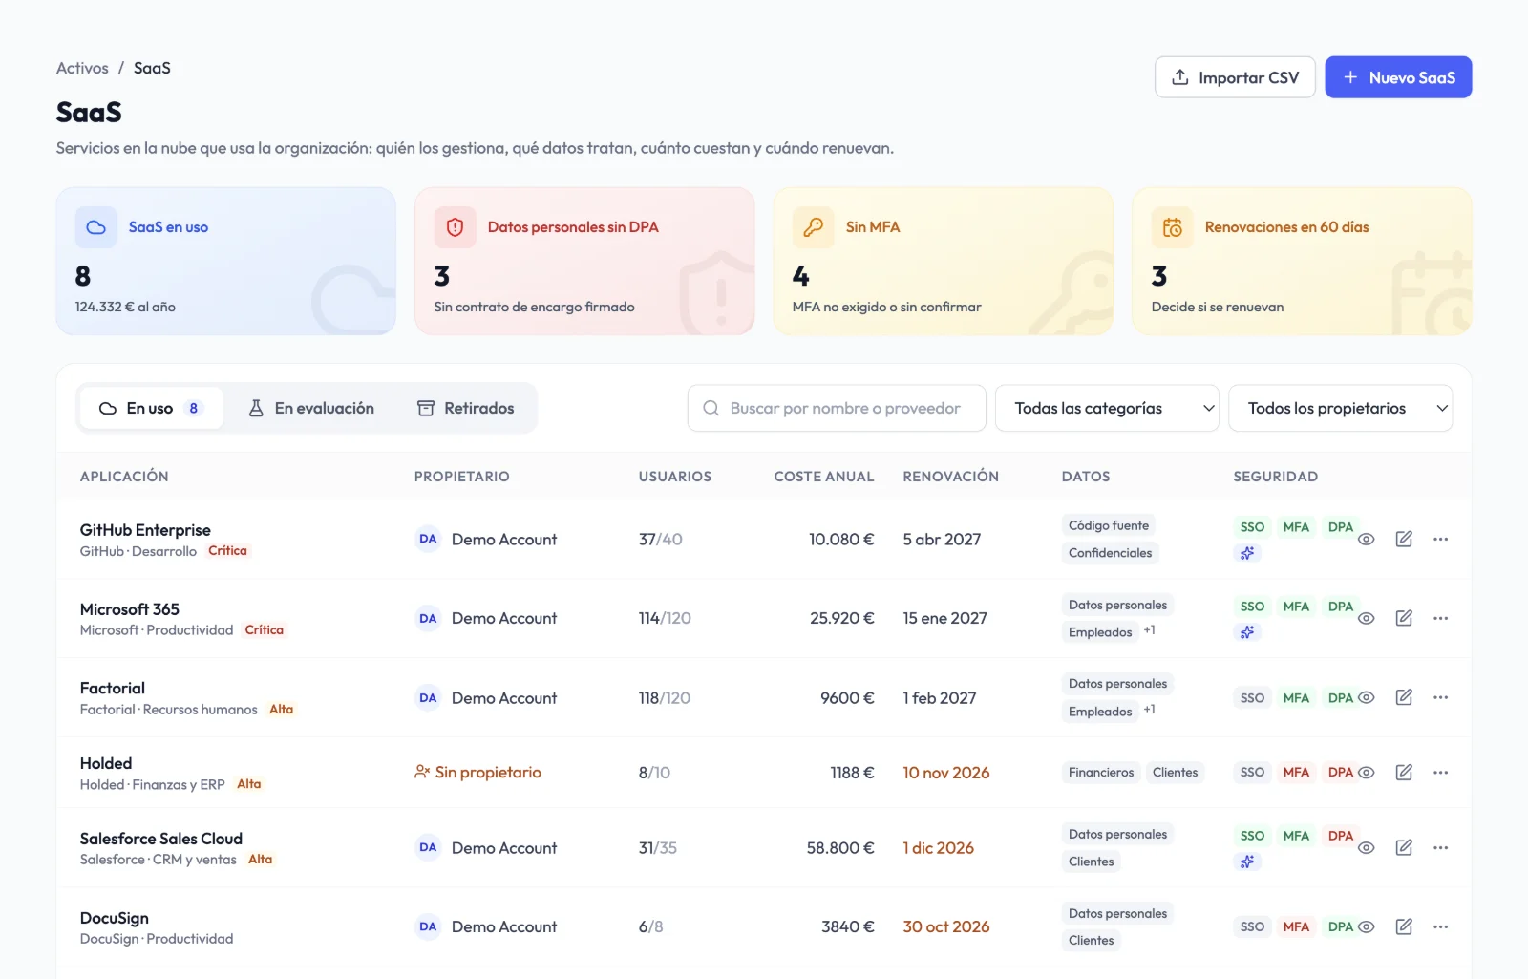Click the eye icon in Factorial row
1528x979 pixels.
click(x=1367, y=697)
